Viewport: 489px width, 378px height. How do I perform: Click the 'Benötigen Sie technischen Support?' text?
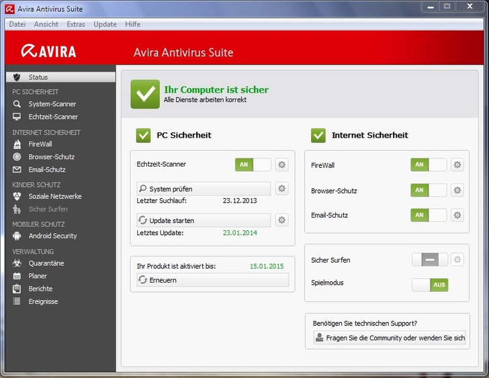(365, 323)
